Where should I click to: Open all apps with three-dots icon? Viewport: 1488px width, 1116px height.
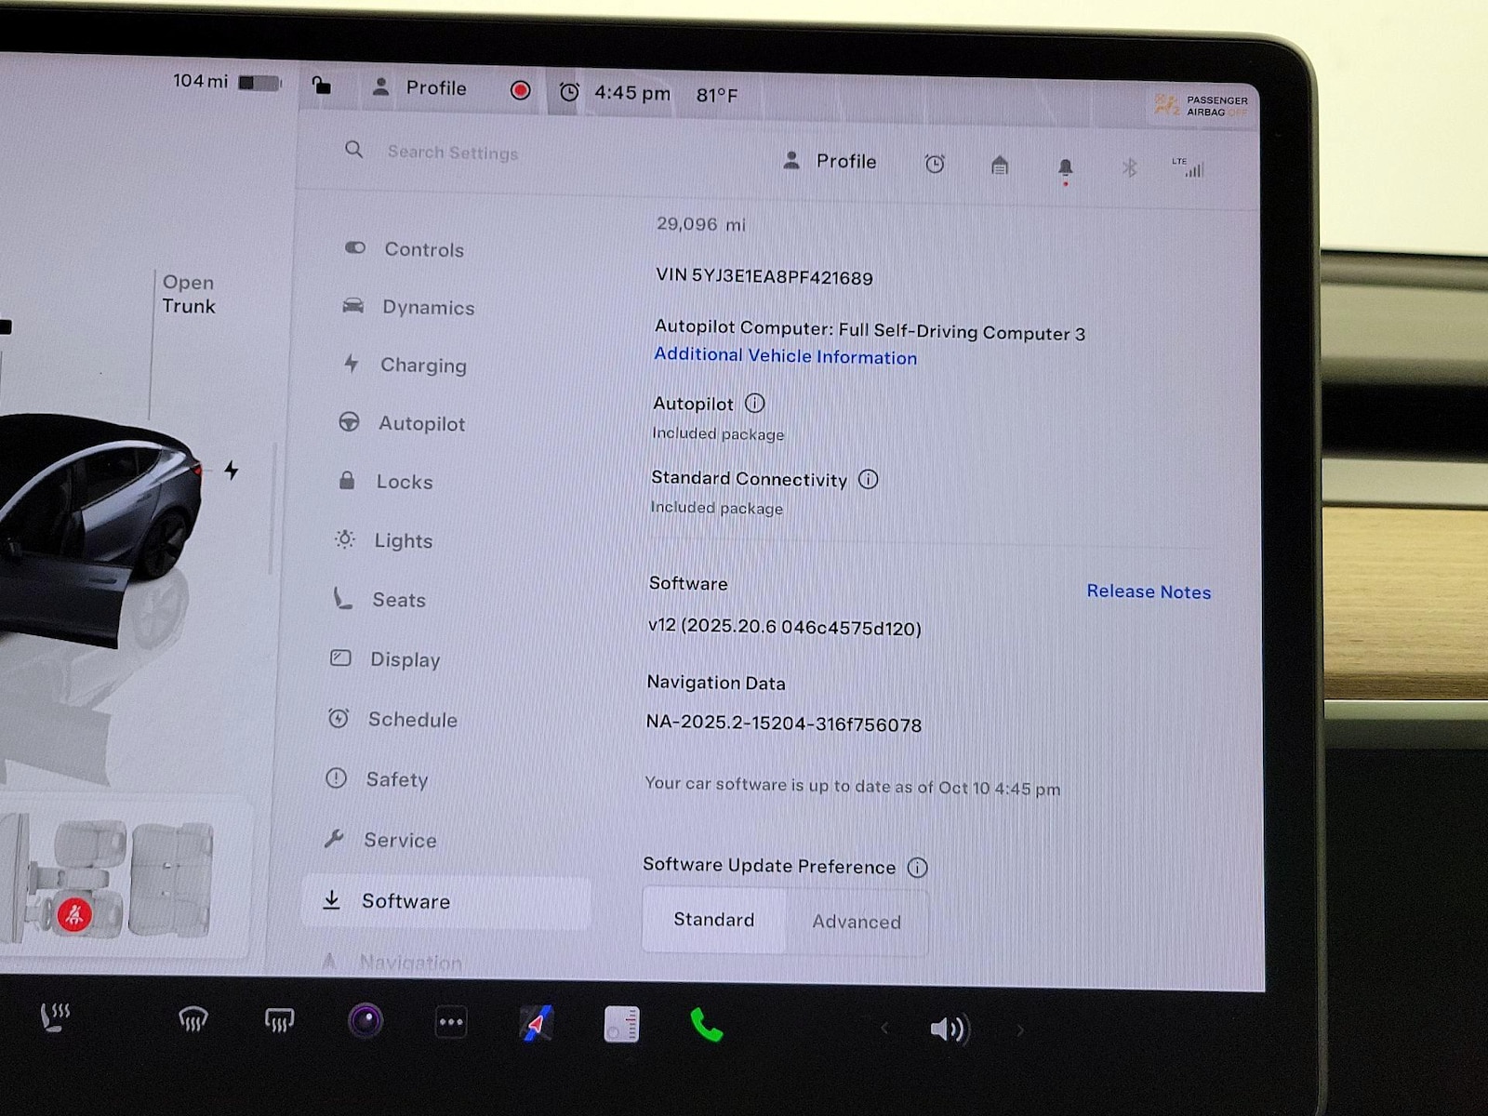click(451, 1022)
